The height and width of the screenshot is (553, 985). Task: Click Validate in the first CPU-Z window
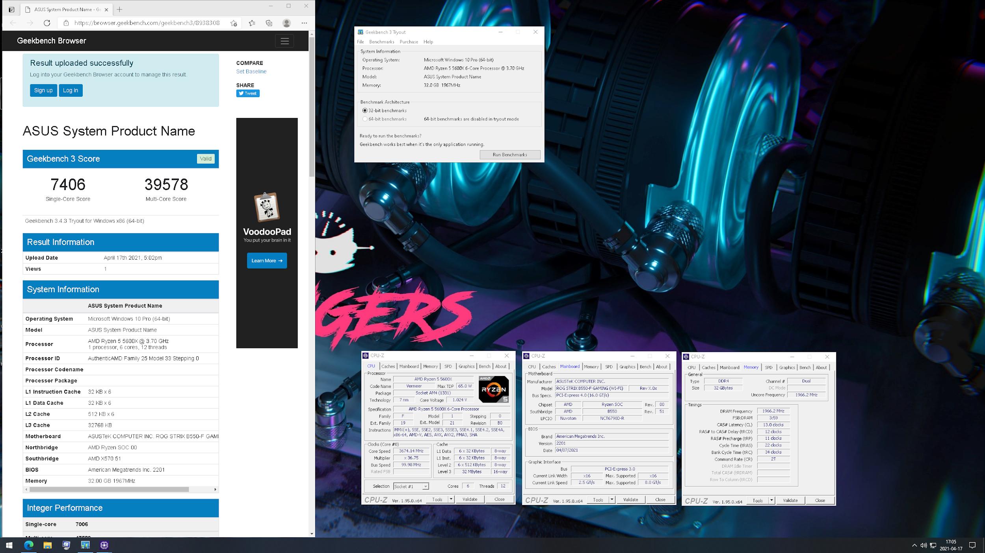[x=470, y=499]
